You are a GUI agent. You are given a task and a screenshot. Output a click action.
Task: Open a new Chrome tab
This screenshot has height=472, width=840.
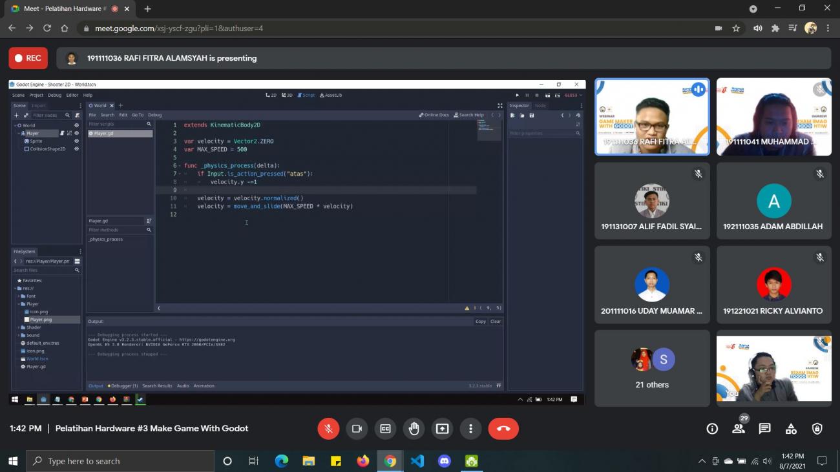(148, 9)
